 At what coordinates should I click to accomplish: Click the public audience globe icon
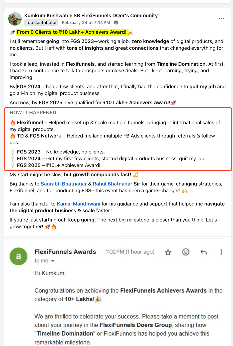tap(116, 22)
